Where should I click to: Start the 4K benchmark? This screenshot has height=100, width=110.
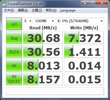tap(14, 65)
